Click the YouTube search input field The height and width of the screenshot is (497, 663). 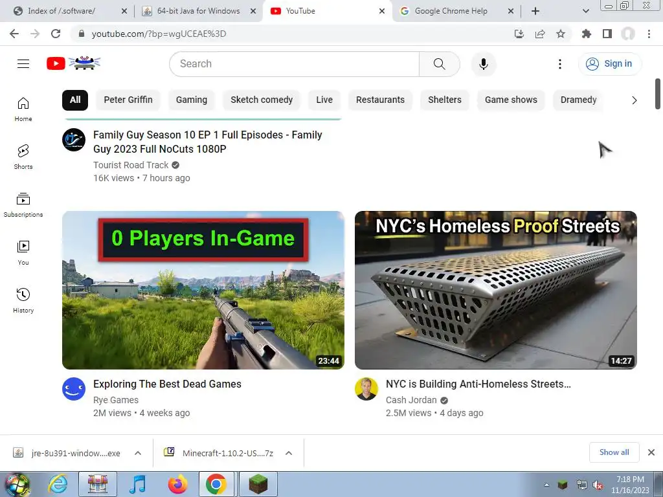[295, 64]
